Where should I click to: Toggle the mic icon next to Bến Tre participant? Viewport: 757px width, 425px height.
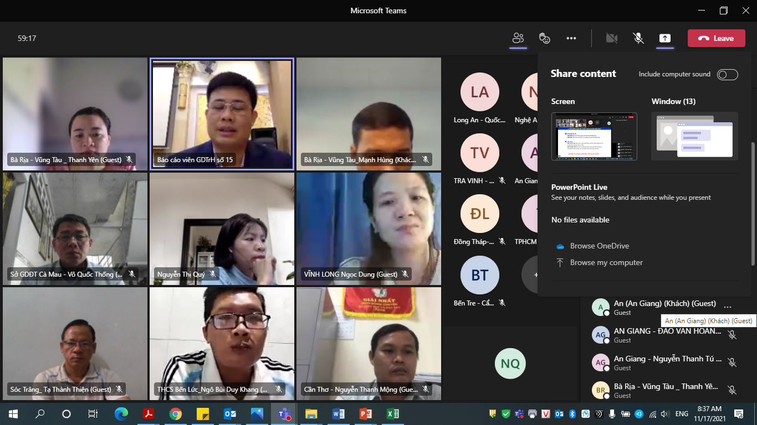pyautogui.click(x=502, y=302)
